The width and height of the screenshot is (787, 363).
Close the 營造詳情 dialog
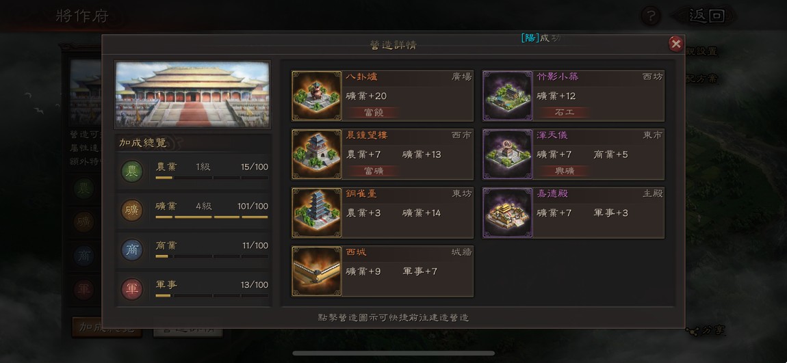(x=676, y=44)
